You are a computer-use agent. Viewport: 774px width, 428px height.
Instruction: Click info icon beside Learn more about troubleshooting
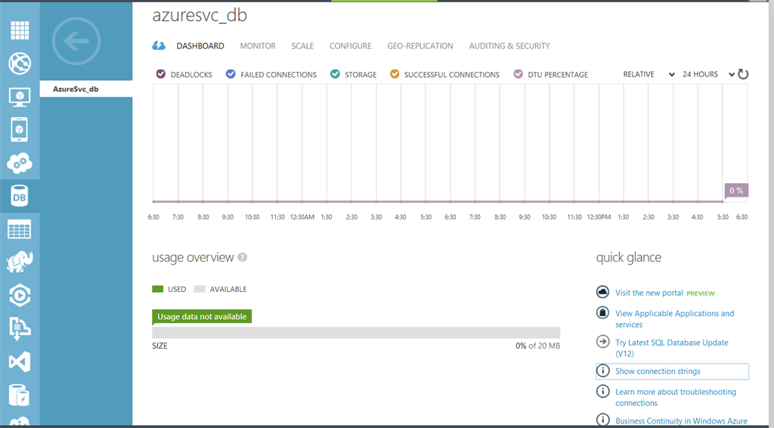tap(602, 391)
